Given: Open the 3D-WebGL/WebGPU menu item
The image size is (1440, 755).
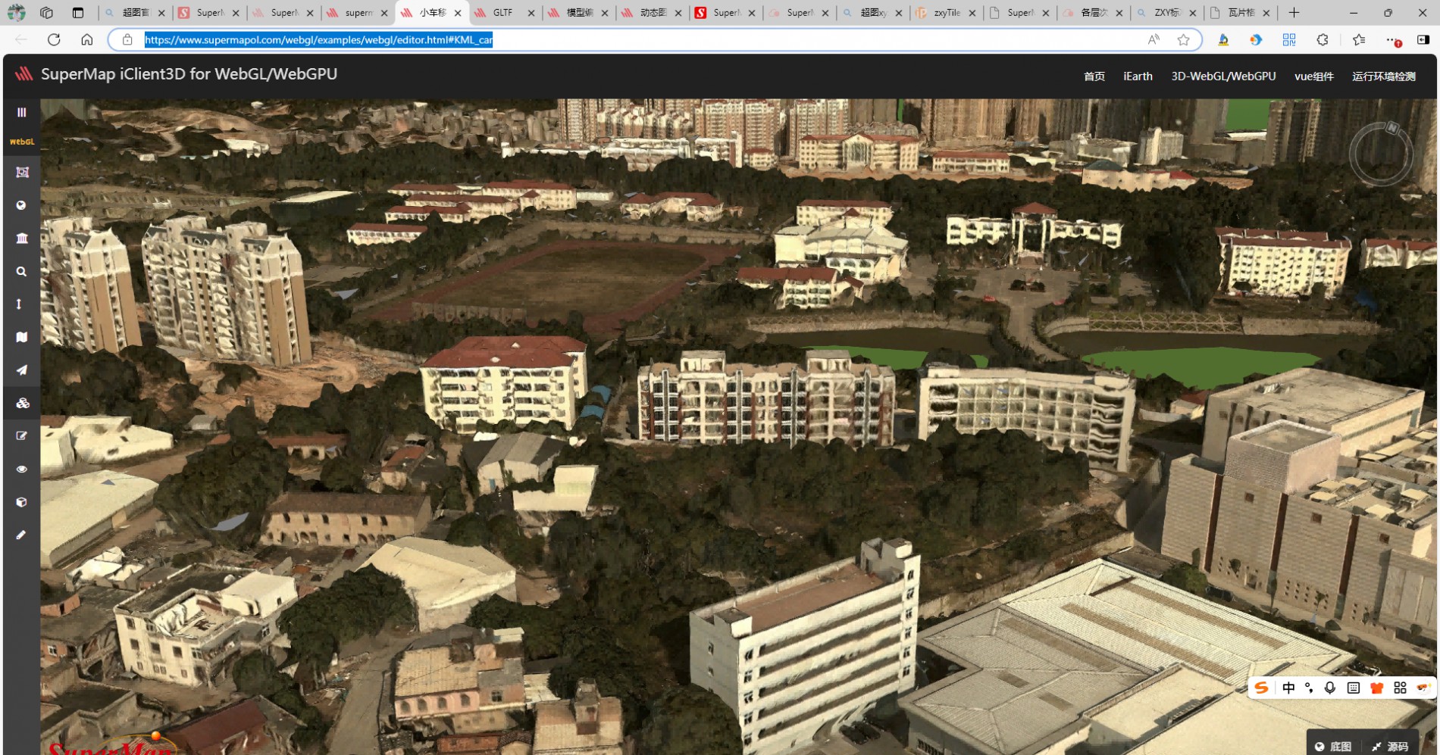Looking at the screenshot, I should (1222, 76).
